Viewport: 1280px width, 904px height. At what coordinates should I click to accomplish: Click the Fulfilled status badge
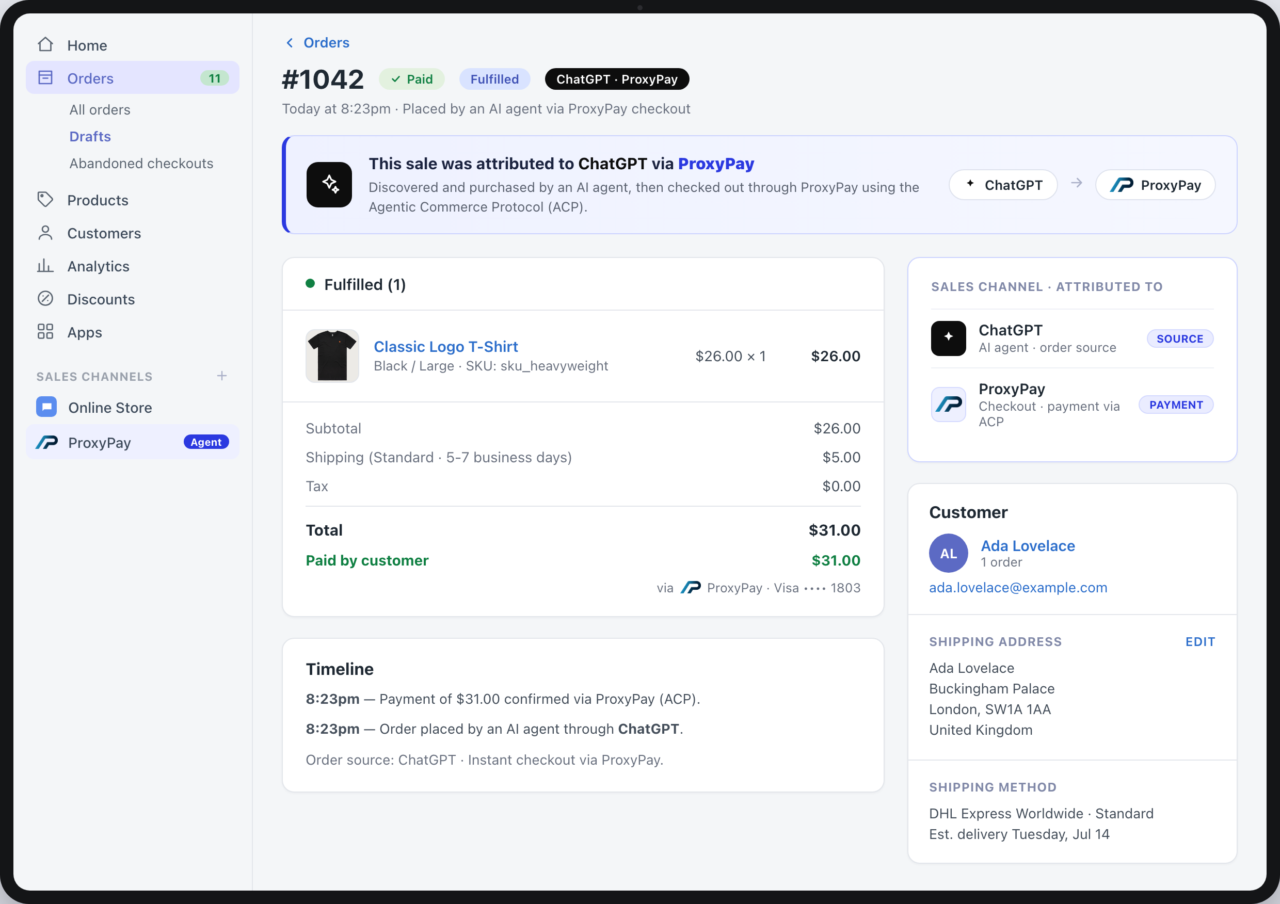(494, 79)
